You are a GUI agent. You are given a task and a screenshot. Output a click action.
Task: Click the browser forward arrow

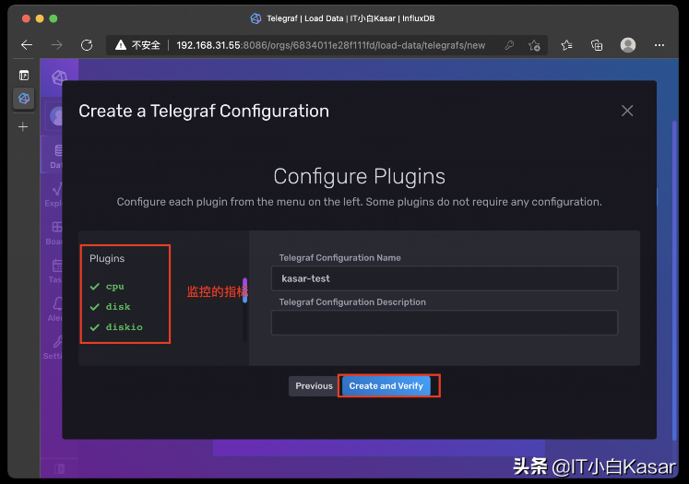click(56, 45)
